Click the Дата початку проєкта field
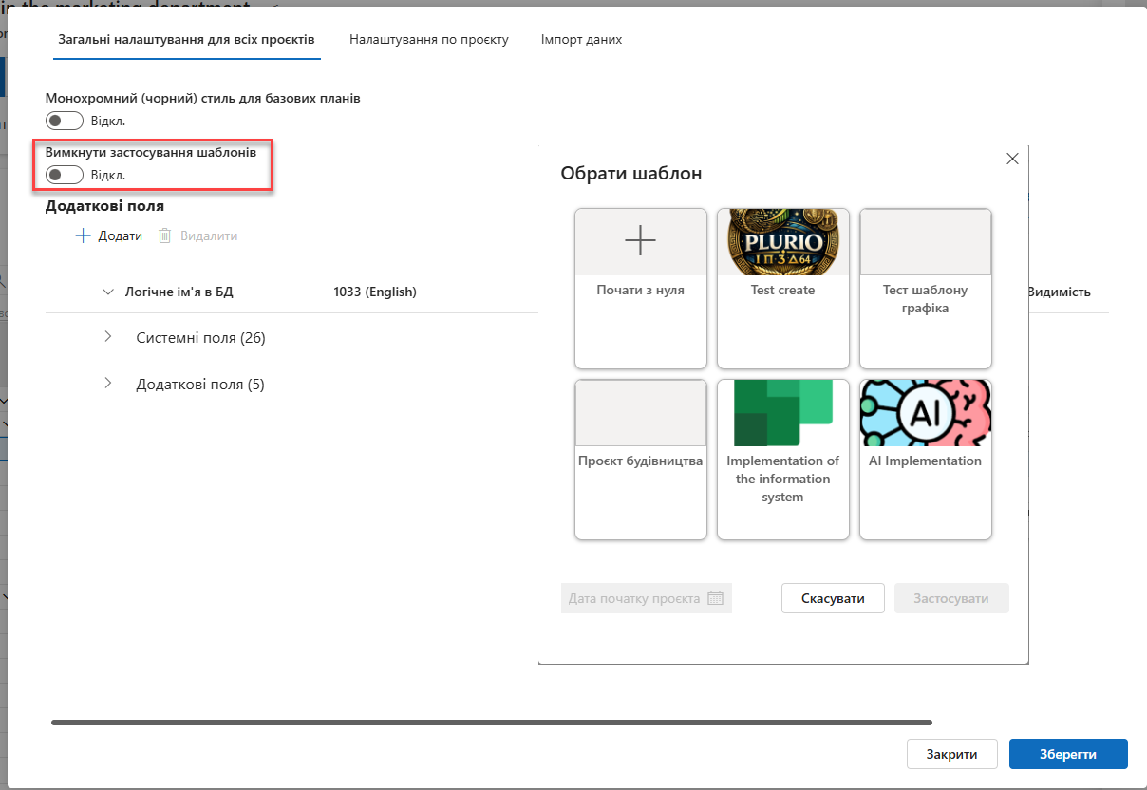Image resolution: width=1147 pixels, height=790 pixels. click(x=647, y=598)
